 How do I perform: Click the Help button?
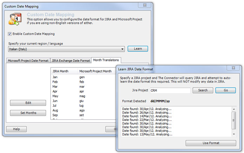point(16,129)
